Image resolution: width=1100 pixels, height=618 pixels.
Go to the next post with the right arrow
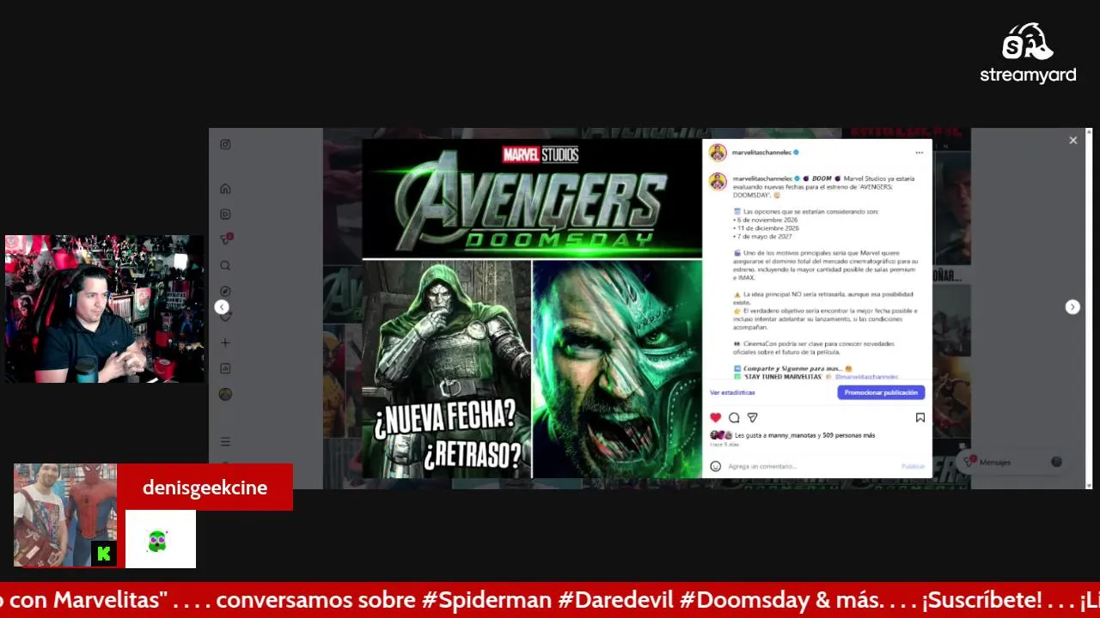click(1072, 307)
